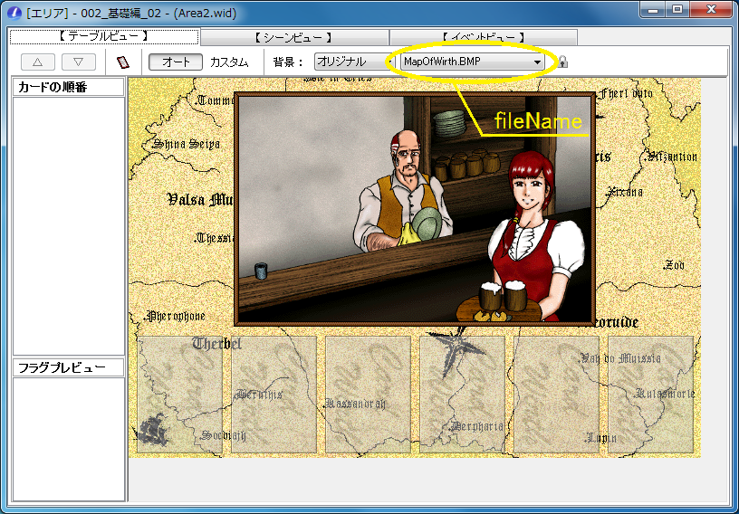Screen dimensions: 739x514
Task: Switch to the イベントビュー tab
Action: 484,37
